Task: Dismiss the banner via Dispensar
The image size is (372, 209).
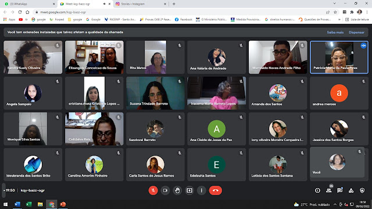Action: pyautogui.click(x=356, y=33)
